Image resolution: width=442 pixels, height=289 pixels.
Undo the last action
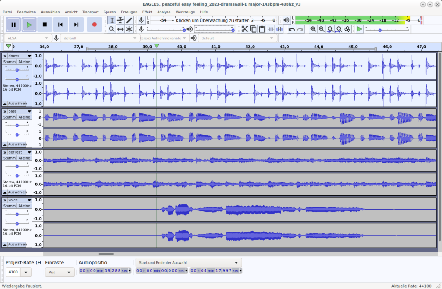coord(292,29)
